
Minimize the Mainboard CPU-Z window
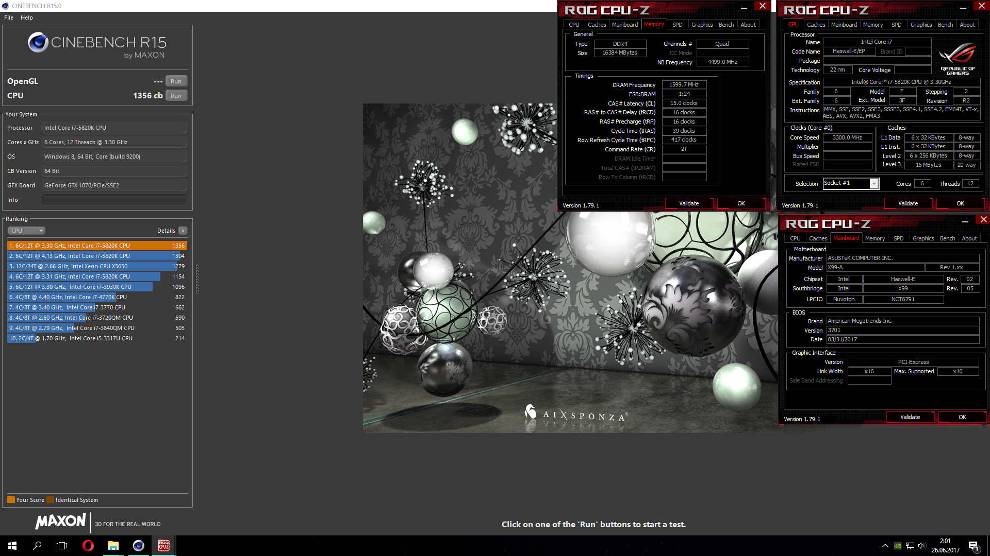point(965,221)
